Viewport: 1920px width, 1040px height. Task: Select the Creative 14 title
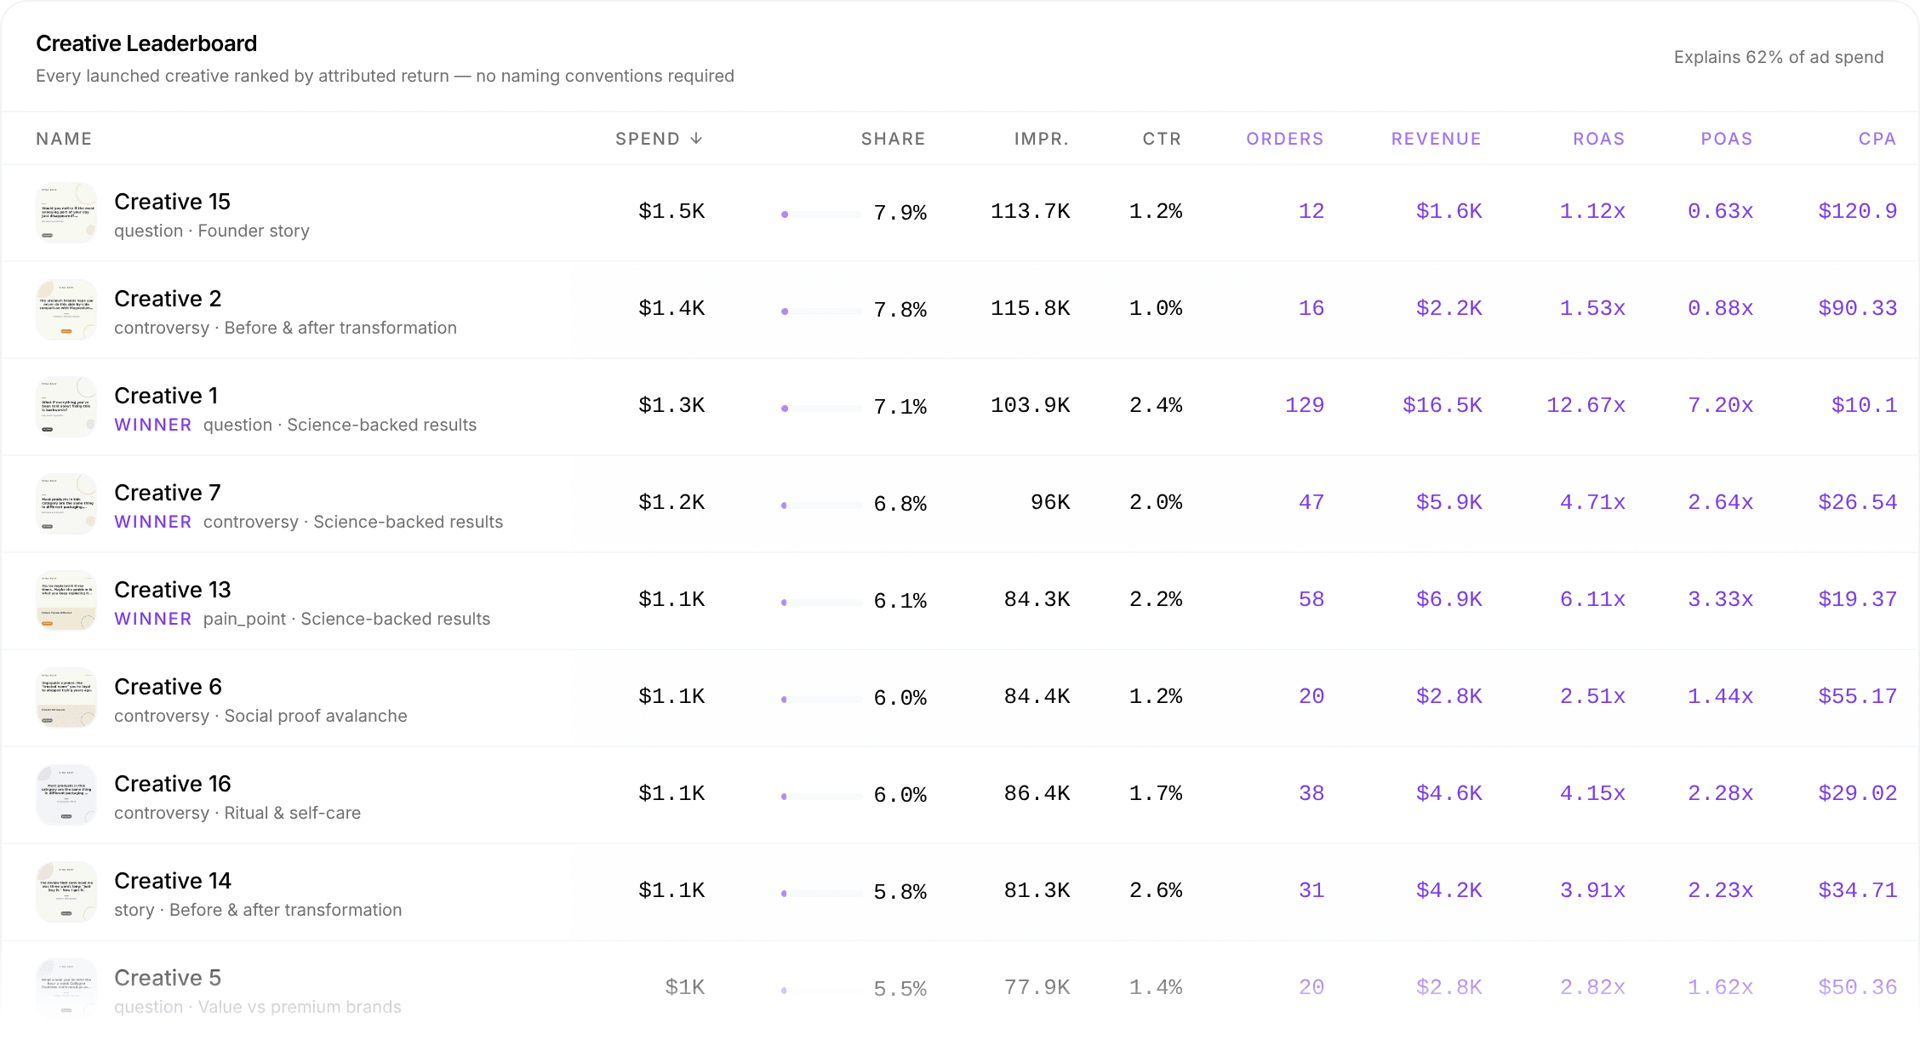pos(173,881)
